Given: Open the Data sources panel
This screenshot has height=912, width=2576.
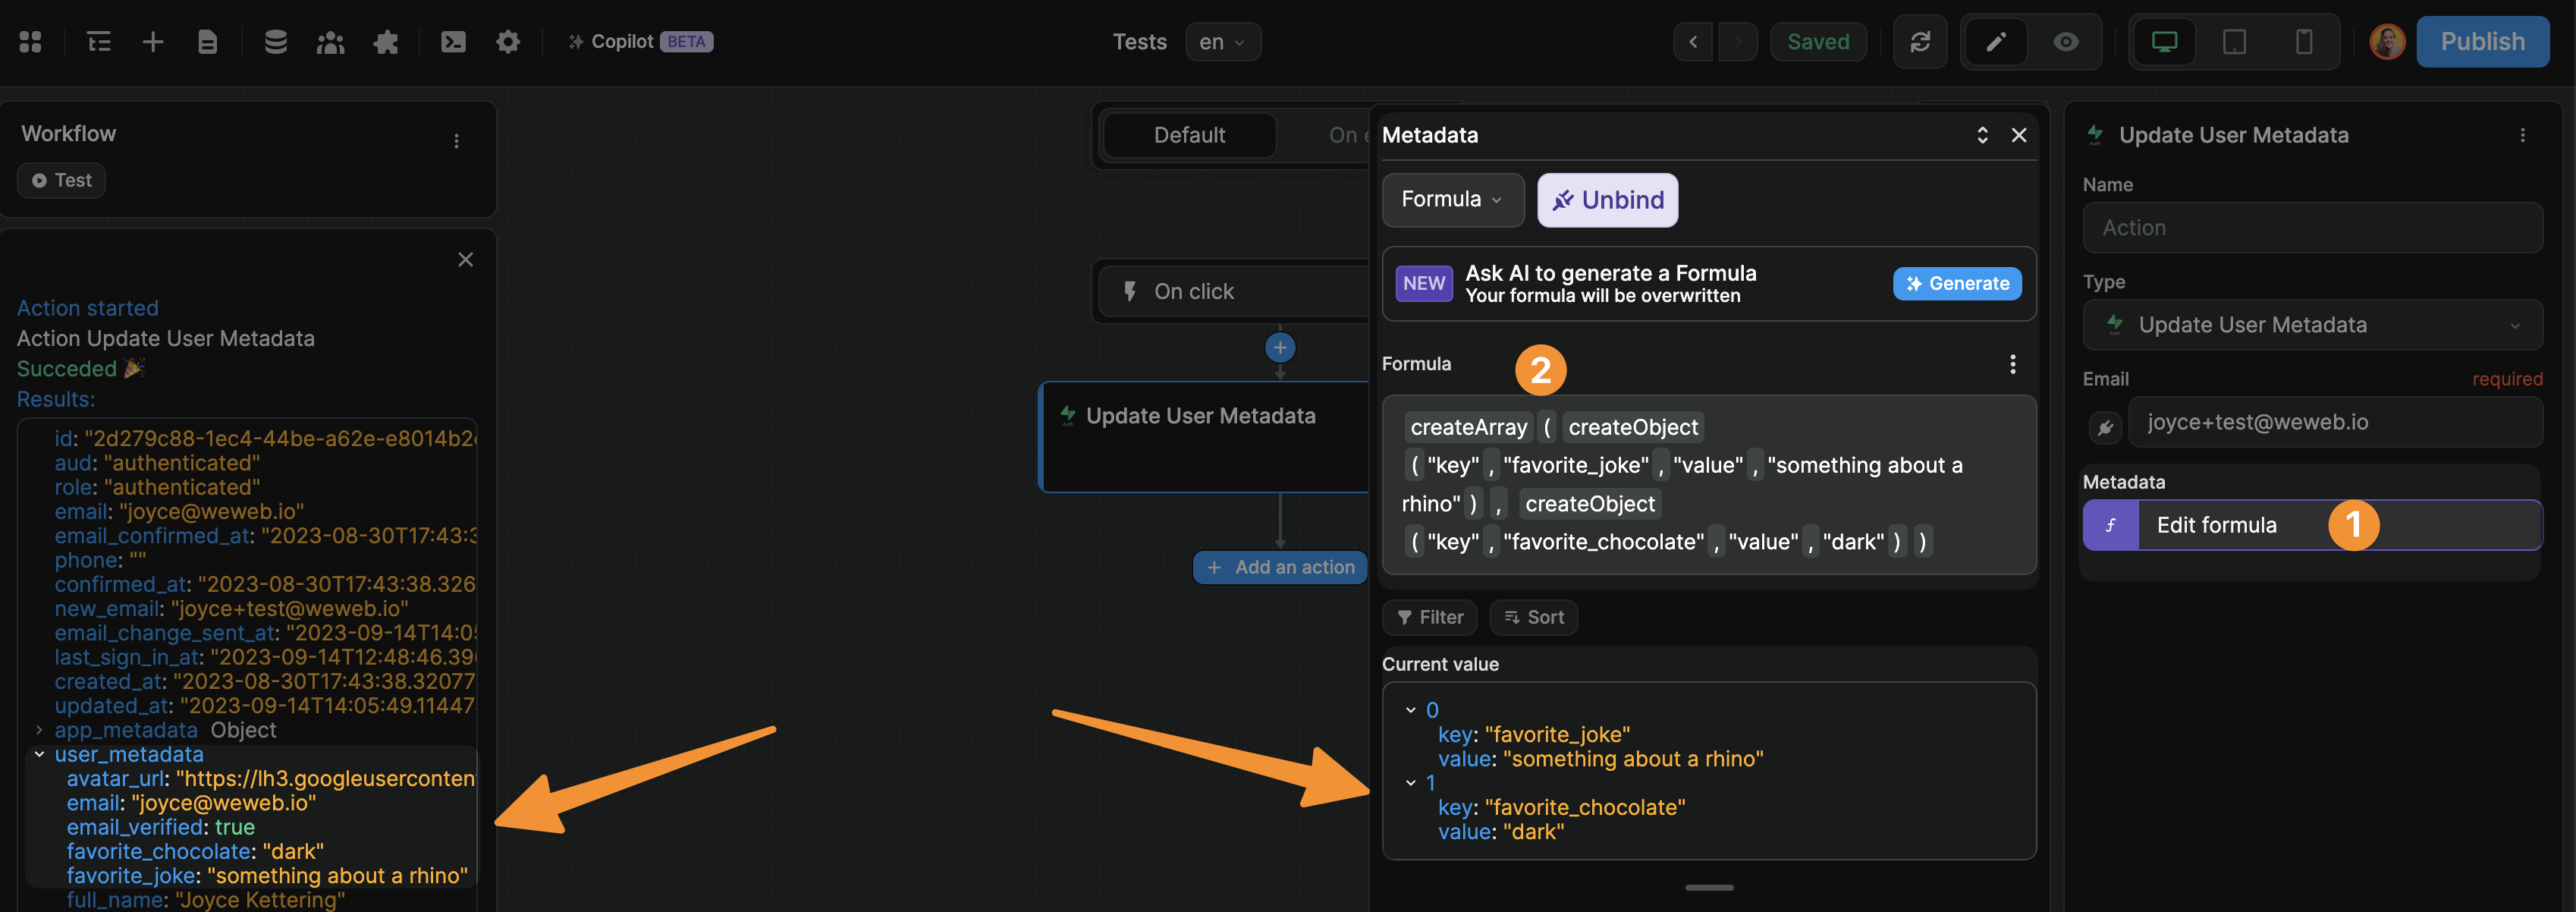Looking at the screenshot, I should 275,41.
